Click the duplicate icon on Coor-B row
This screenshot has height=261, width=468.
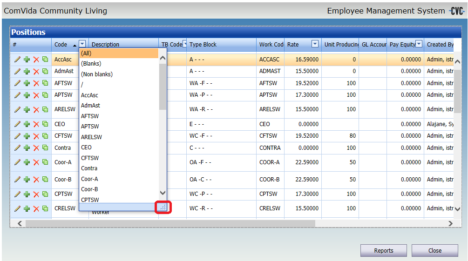point(45,180)
